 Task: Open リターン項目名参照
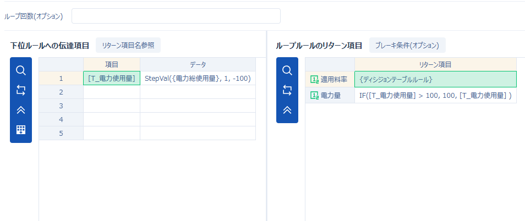point(128,45)
